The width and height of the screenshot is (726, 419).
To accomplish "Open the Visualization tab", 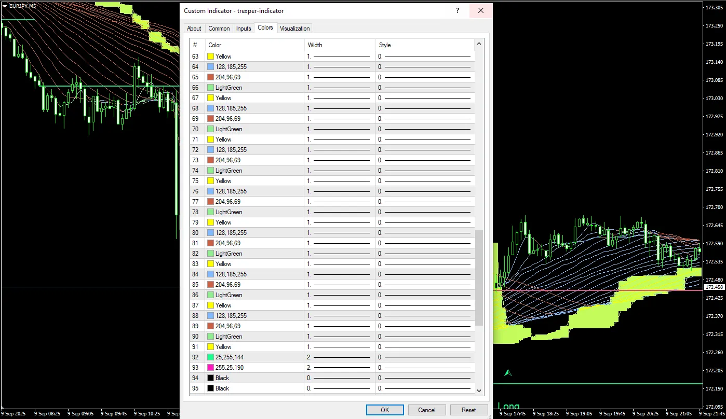I will [x=294, y=29].
